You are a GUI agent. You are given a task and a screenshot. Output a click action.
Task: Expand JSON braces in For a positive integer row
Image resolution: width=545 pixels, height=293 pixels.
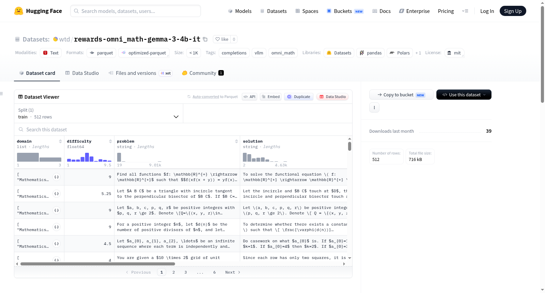[57, 227]
